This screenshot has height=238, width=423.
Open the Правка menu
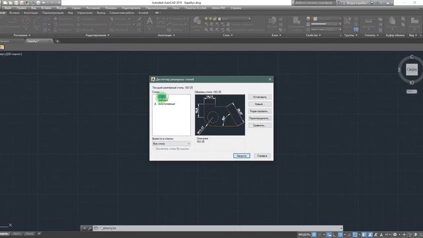coord(21,8)
